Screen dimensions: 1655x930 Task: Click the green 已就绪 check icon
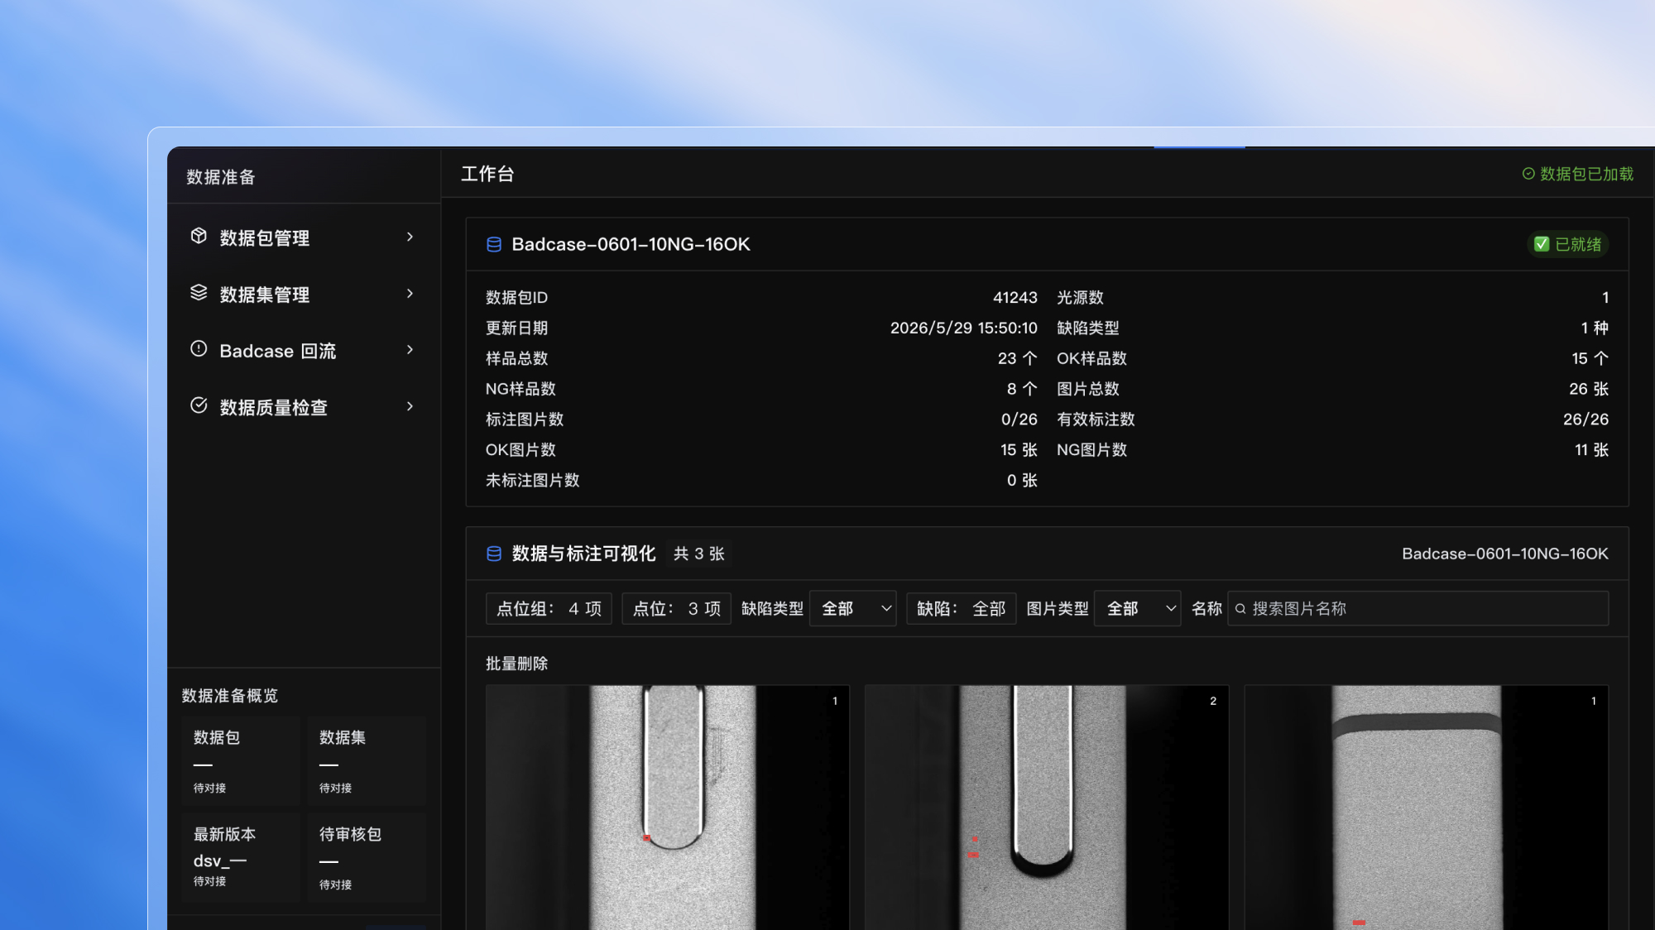click(1542, 244)
